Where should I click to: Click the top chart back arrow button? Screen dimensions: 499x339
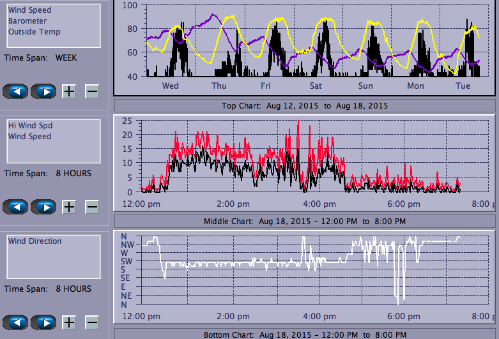16,91
